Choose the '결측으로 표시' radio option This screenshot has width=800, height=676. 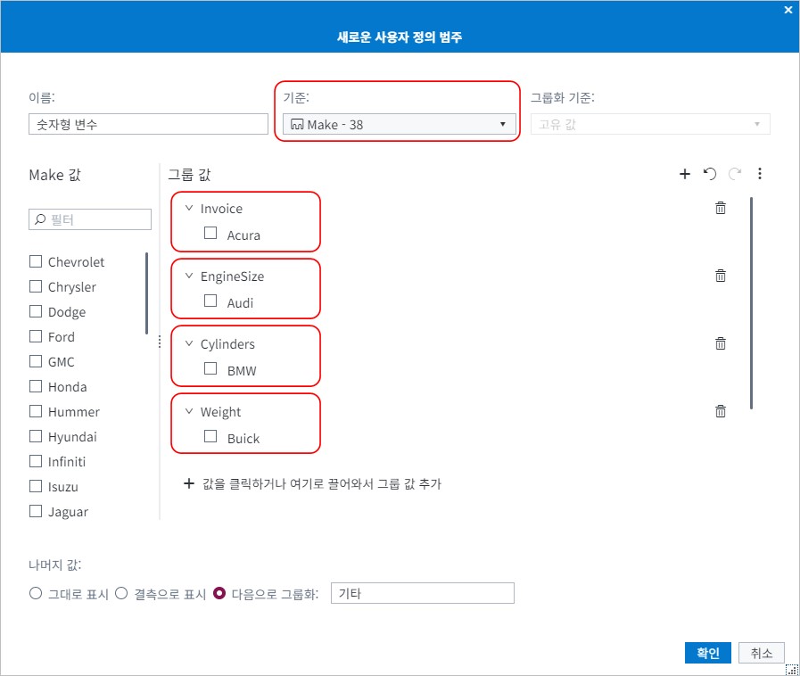pyautogui.click(x=121, y=593)
